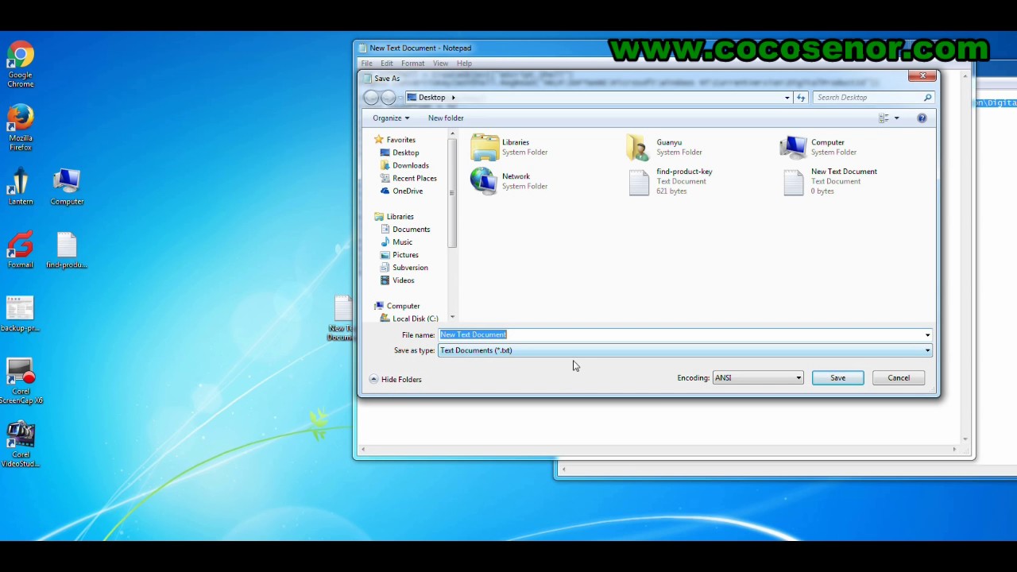Open Google Chrome desktop icon
Image resolution: width=1017 pixels, height=572 pixels.
tap(21, 65)
